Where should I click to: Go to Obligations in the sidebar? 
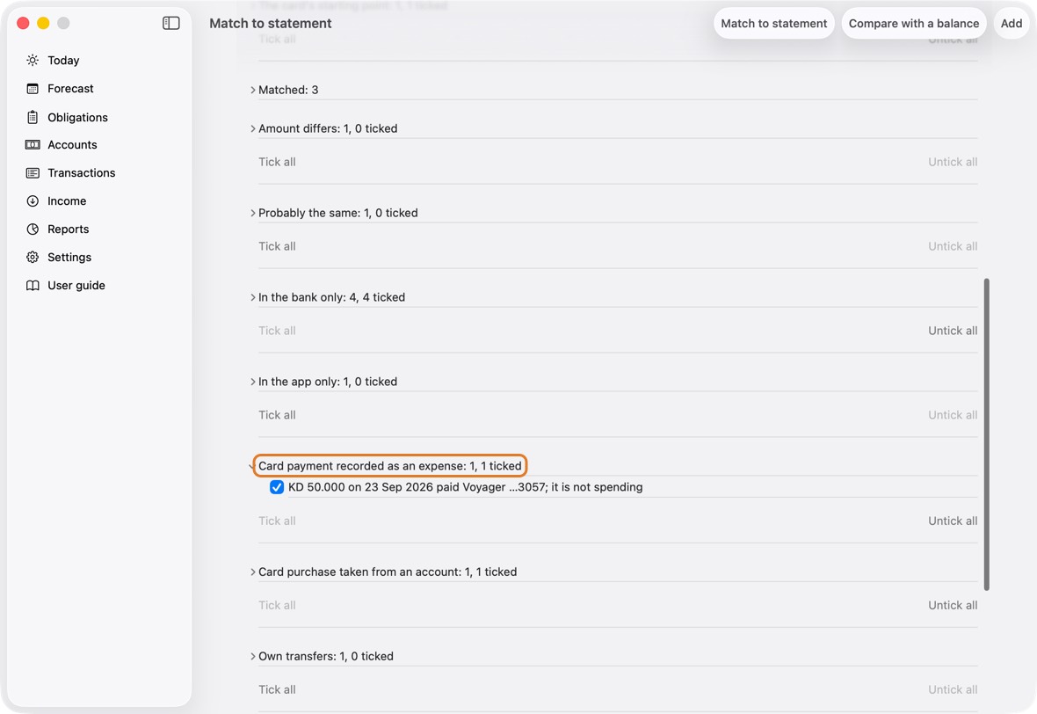(x=99, y=117)
